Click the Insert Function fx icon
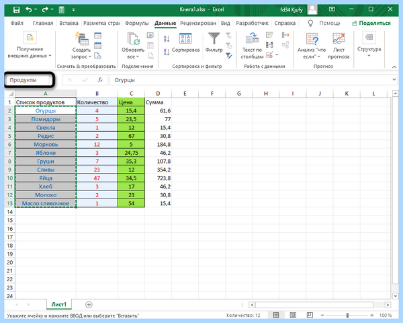Screen dimensions: 403x323 coord(100,80)
